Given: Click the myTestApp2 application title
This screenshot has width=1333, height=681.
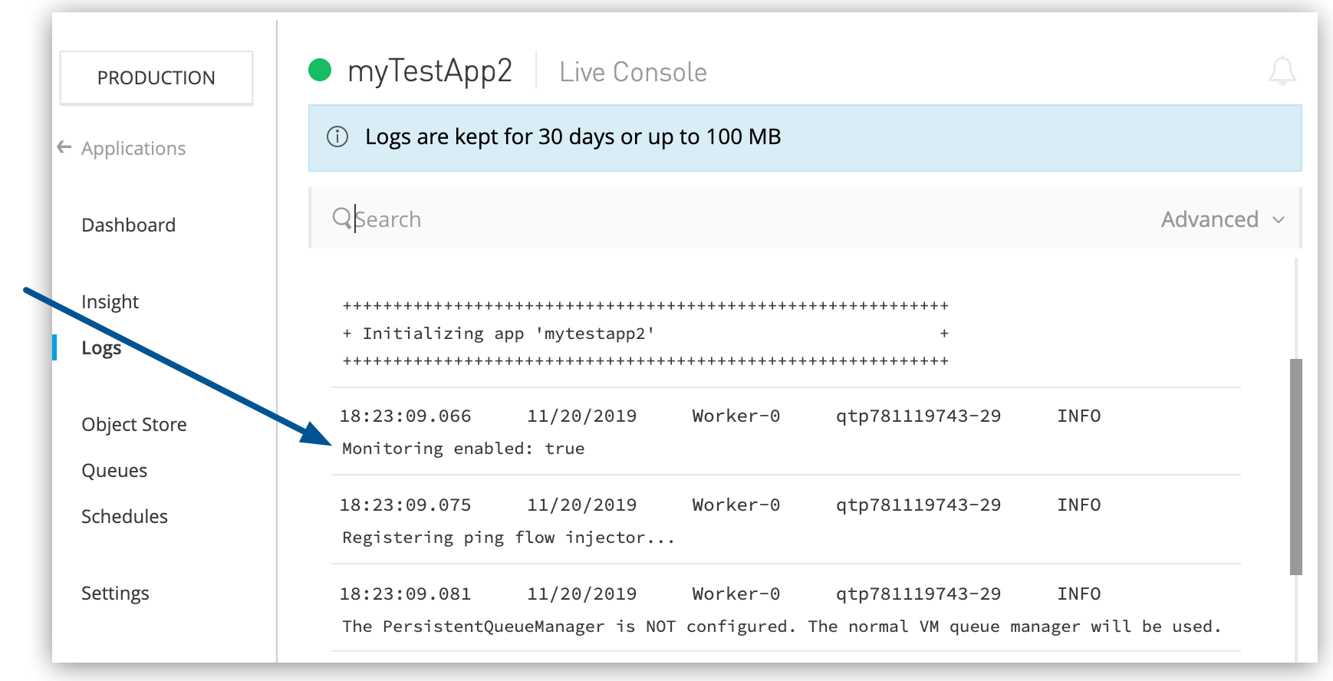Looking at the screenshot, I should pos(430,71).
